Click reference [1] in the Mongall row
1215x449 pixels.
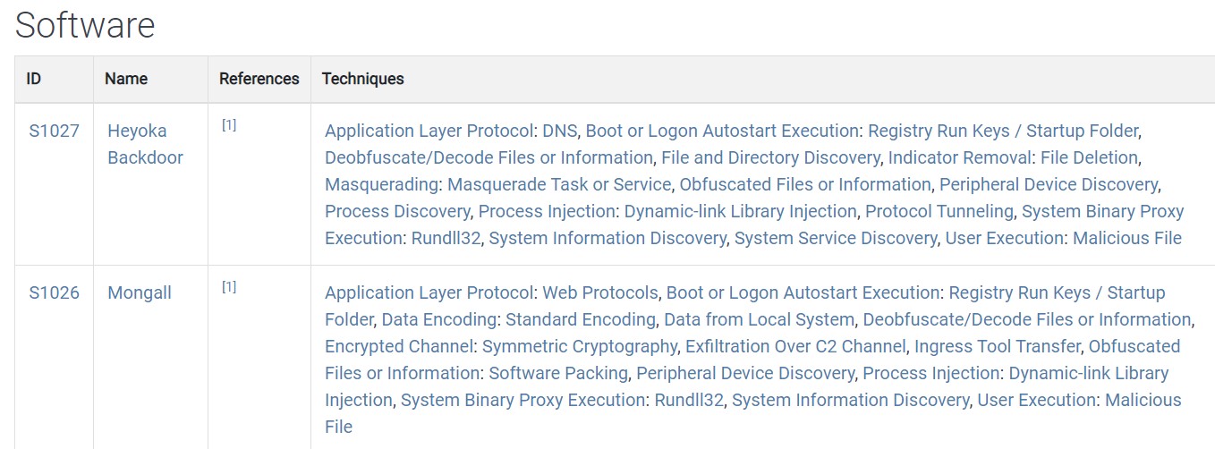[229, 287]
